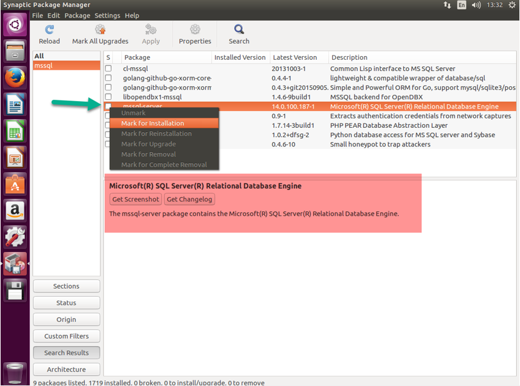
Task: Open the Settings menu
Action: [107, 16]
